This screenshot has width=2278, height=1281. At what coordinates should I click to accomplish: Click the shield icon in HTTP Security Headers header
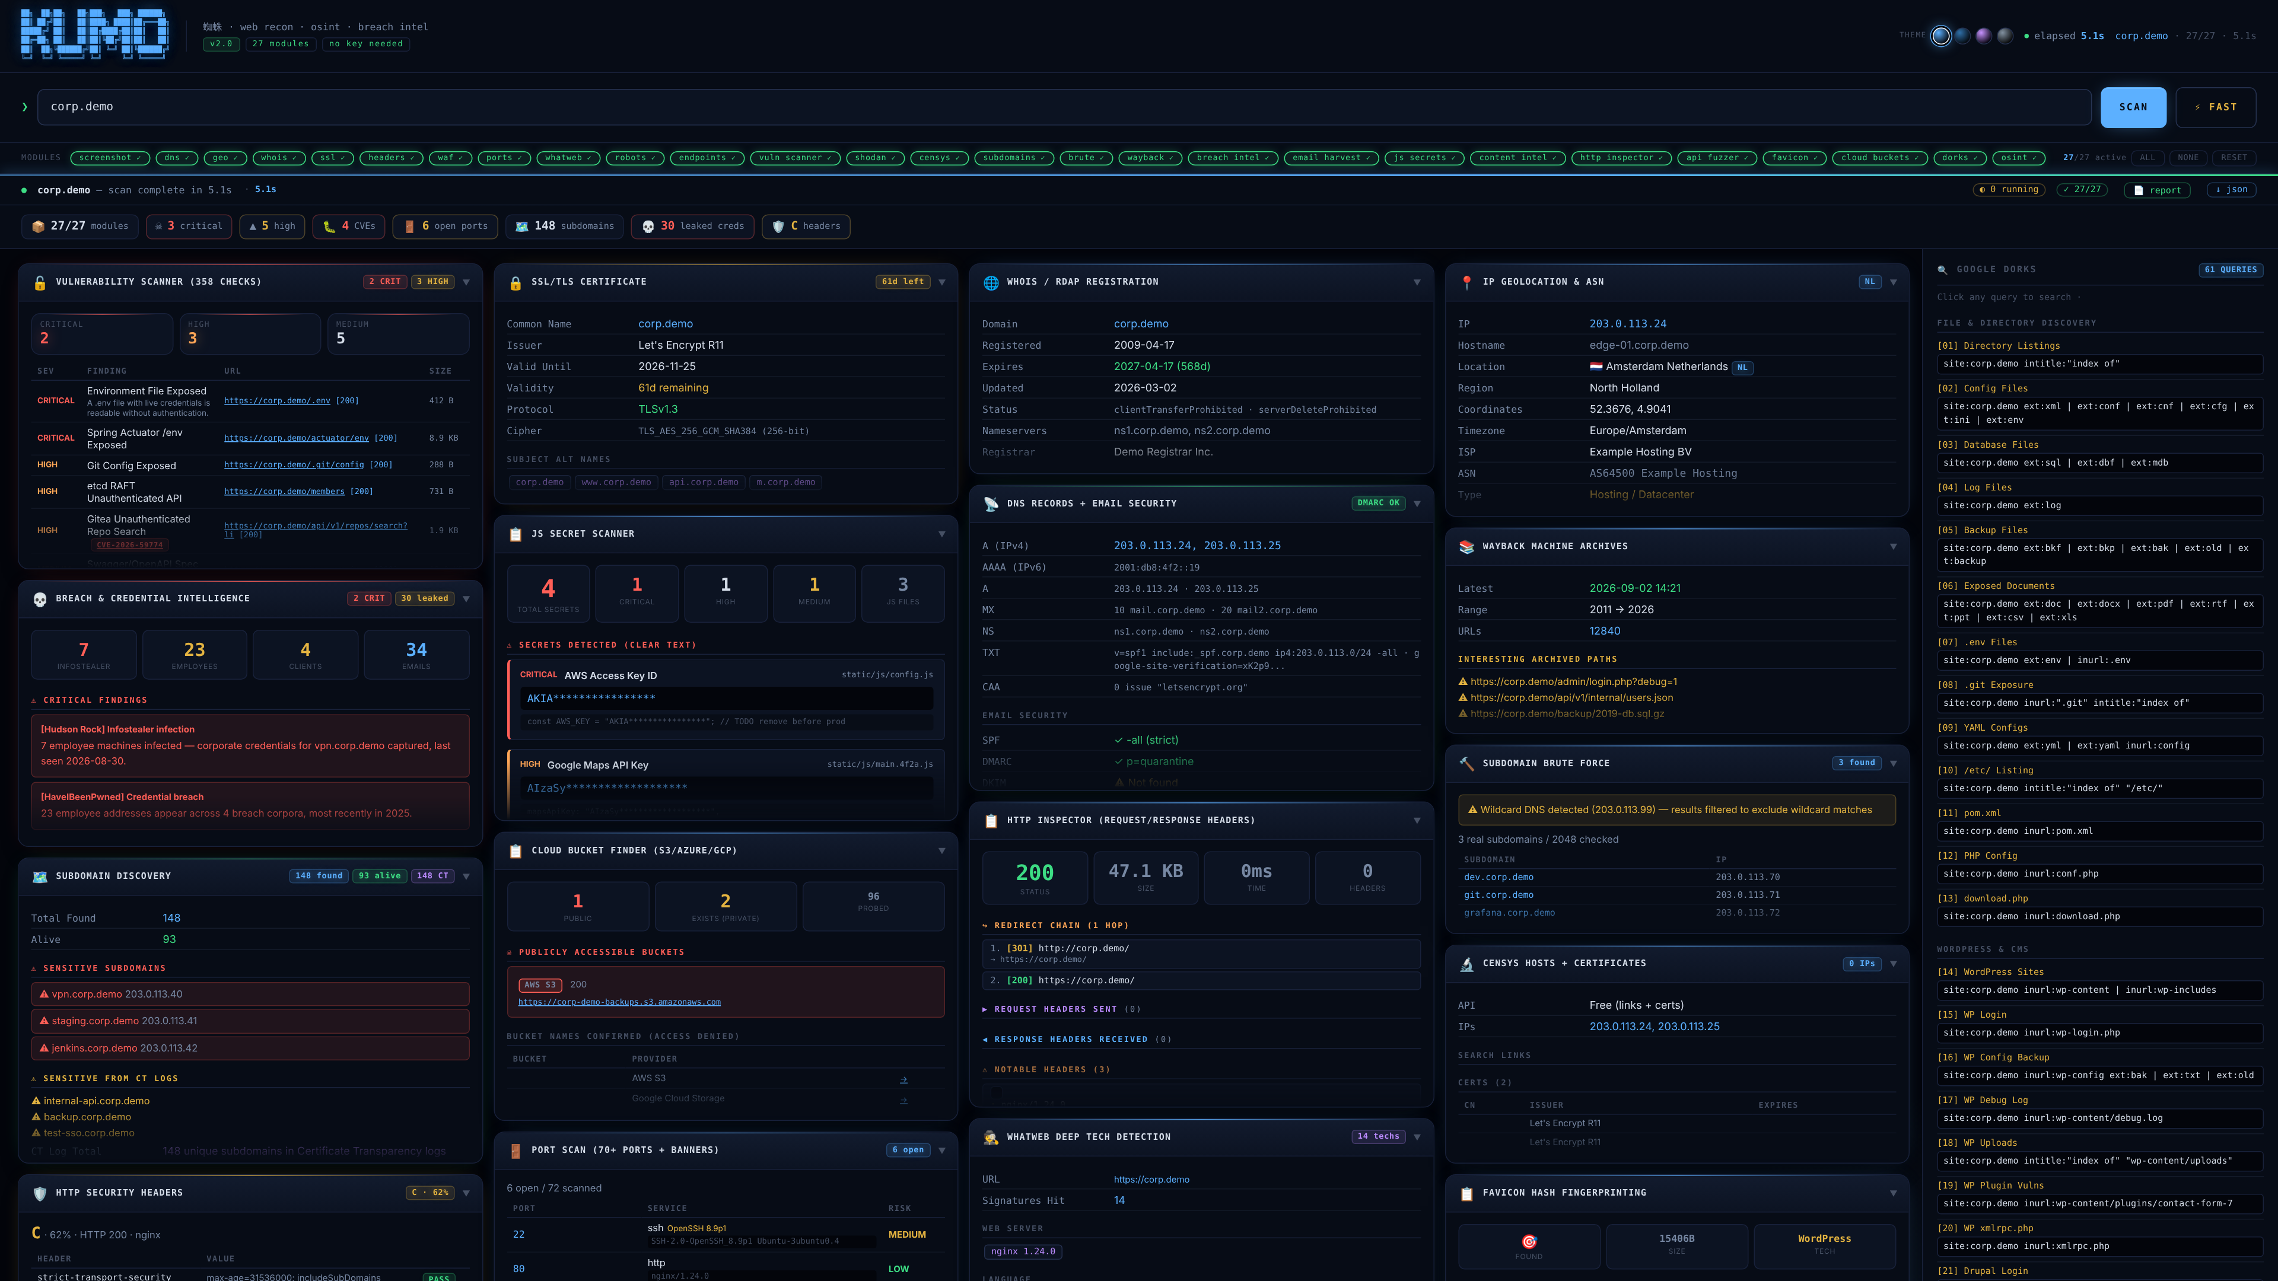pyautogui.click(x=40, y=1193)
